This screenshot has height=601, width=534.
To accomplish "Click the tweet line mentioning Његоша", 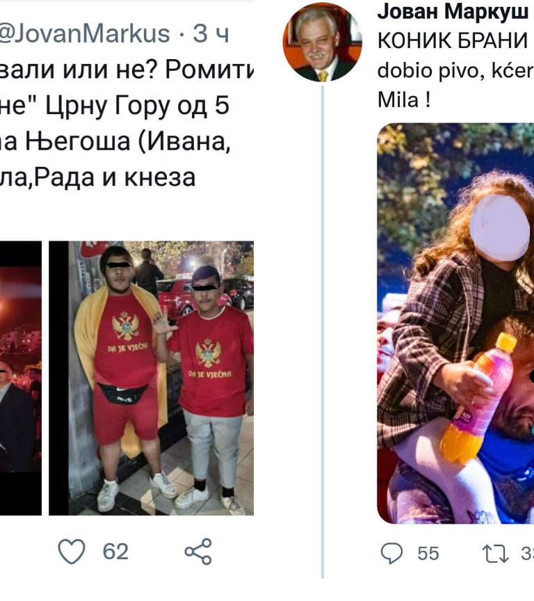I will click(x=115, y=141).
